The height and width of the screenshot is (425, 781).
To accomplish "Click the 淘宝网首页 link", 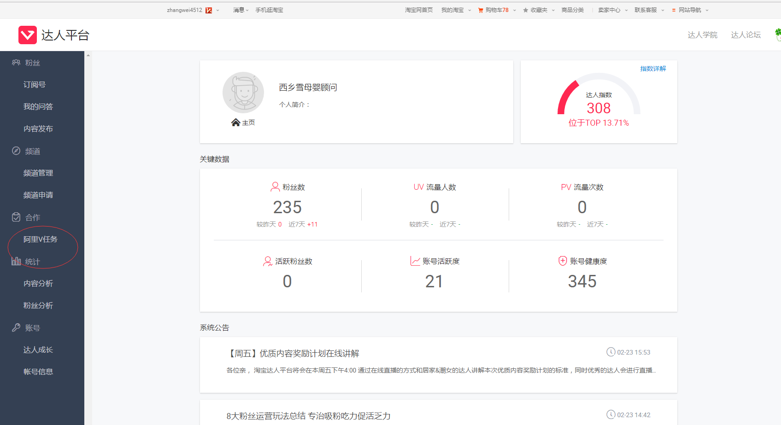I will tap(419, 10).
